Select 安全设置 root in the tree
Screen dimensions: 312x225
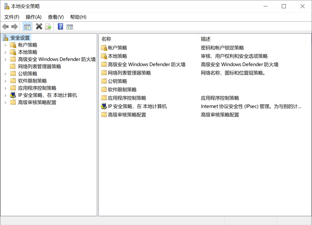pyautogui.click(x=20, y=38)
